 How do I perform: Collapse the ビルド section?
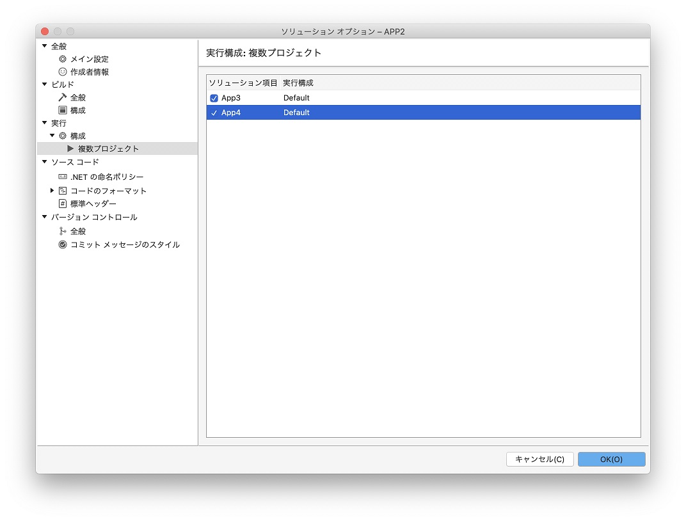click(x=45, y=84)
